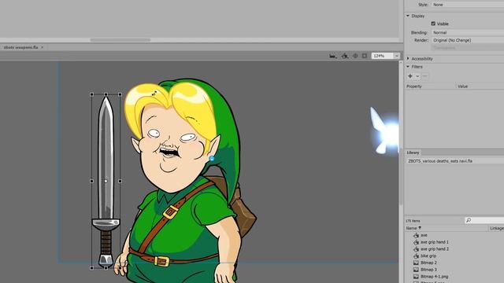Click the sword's center transformation point
The image size is (504, 283).
pyautogui.click(x=106, y=181)
